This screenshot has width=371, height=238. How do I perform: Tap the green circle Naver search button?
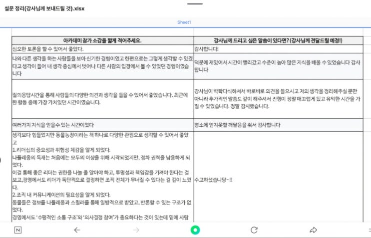195,230
